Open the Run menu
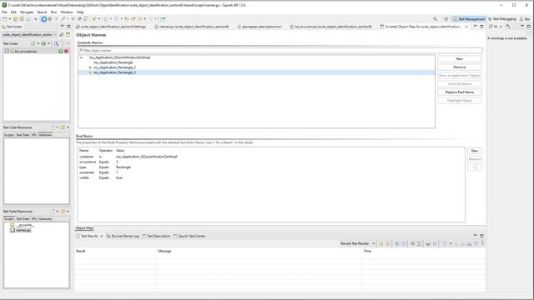Screen dimensions: 534x300 point(53,12)
